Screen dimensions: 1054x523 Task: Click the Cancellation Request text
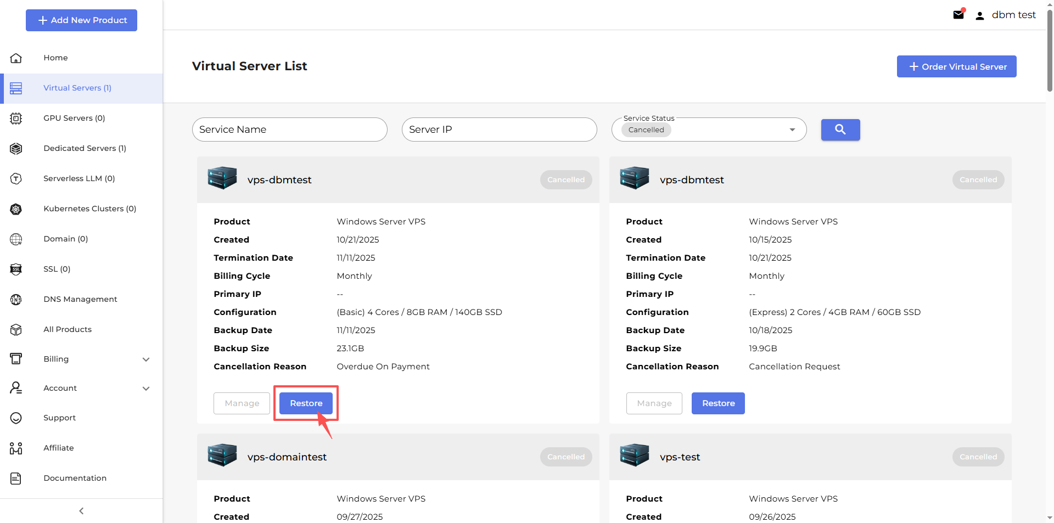tap(794, 367)
